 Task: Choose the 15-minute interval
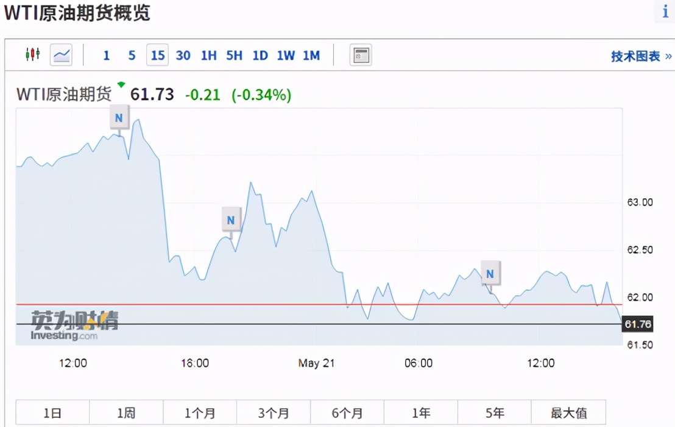158,55
